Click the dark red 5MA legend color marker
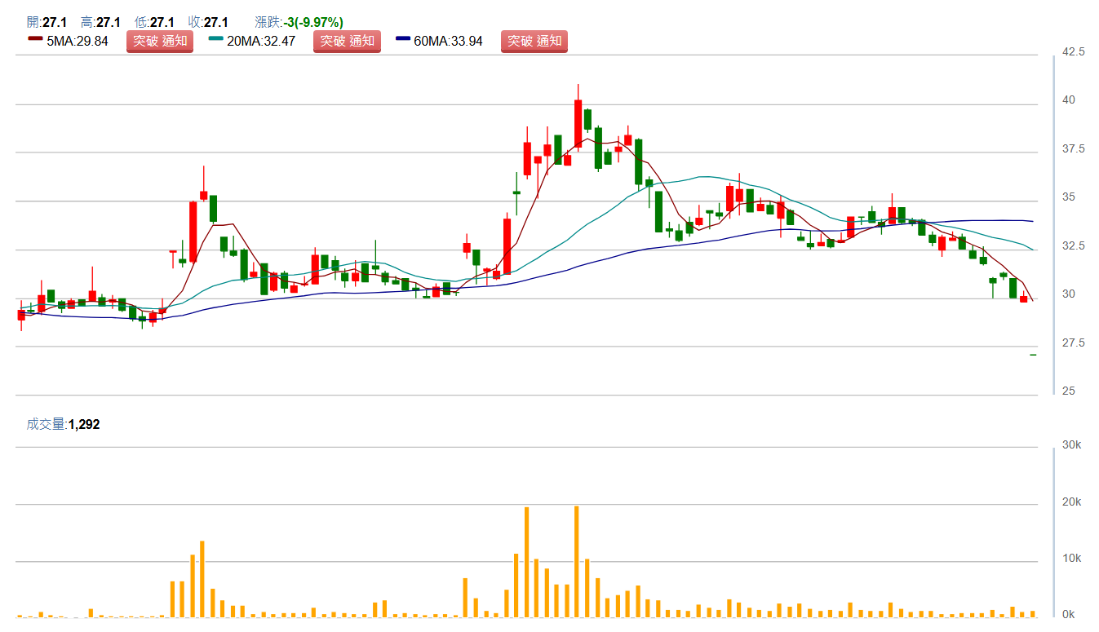 point(35,39)
